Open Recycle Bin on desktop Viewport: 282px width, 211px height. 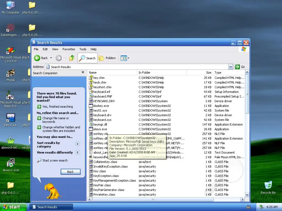click(268, 187)
